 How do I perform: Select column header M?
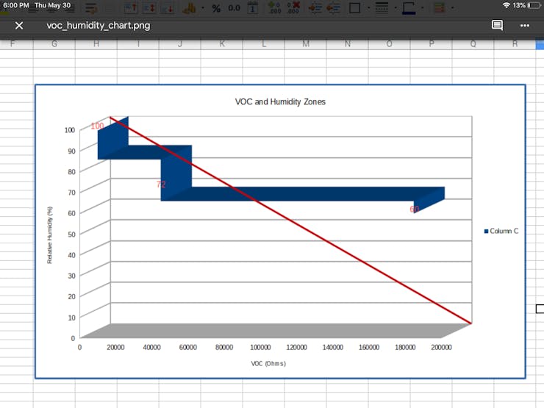click(306, 44)
